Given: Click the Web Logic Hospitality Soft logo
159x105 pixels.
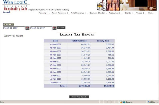Looking at the screenshot, I should (x=16, y=5).
